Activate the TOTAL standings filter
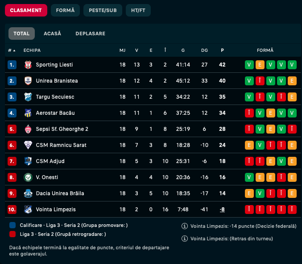 [21, 34]
